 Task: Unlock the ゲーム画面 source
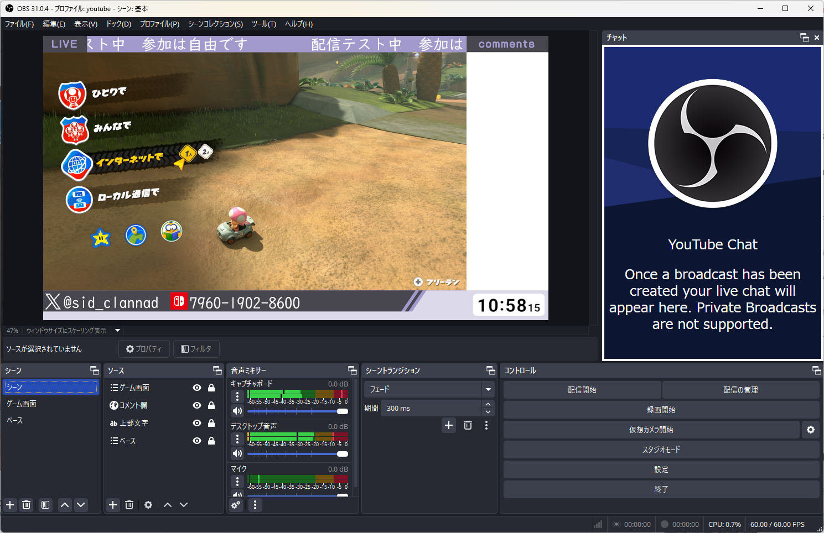pos(211,388)
